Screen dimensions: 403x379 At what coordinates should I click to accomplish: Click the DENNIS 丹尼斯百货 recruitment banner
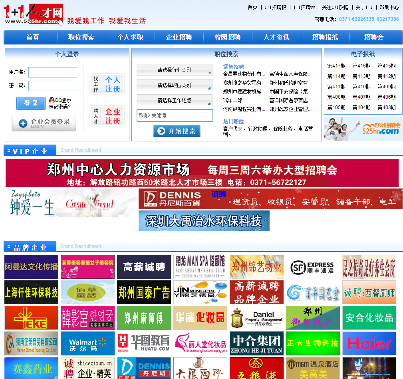coord(271,199)
